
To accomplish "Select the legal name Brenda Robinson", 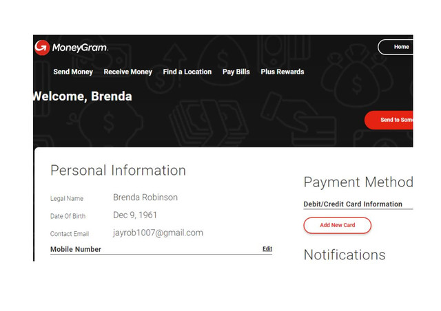I will tap(145, 197).
